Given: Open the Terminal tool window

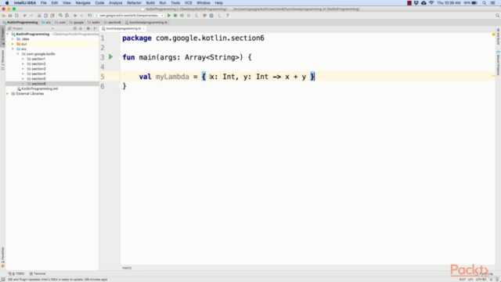Looking at the screenshot, I should pos(38,273).
